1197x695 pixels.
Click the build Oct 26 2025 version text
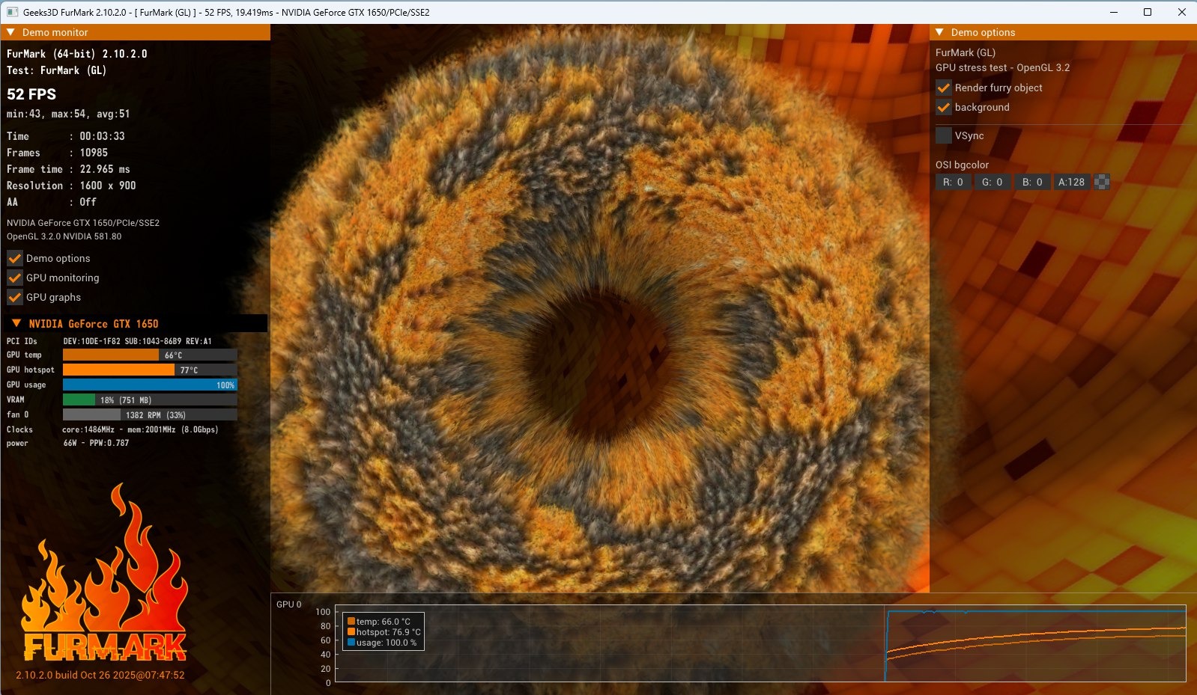100,675
